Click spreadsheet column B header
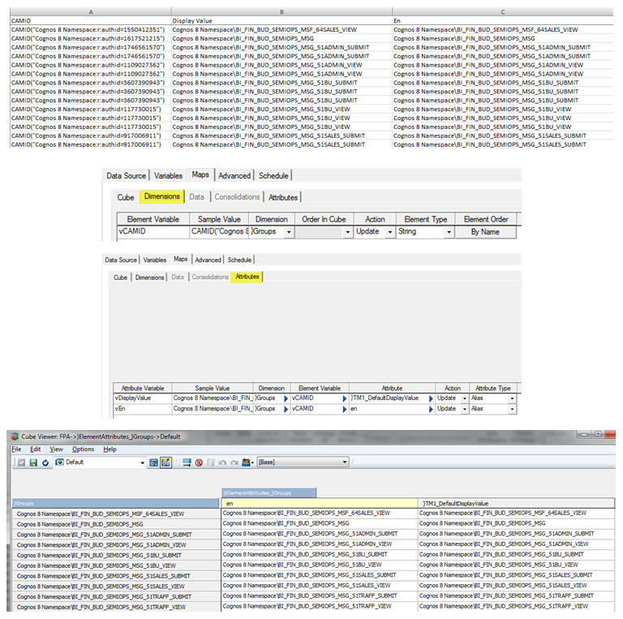This screenshot has height=619, width=623. coord(281,12)
